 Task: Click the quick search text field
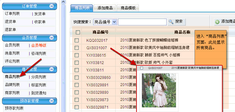142,22
